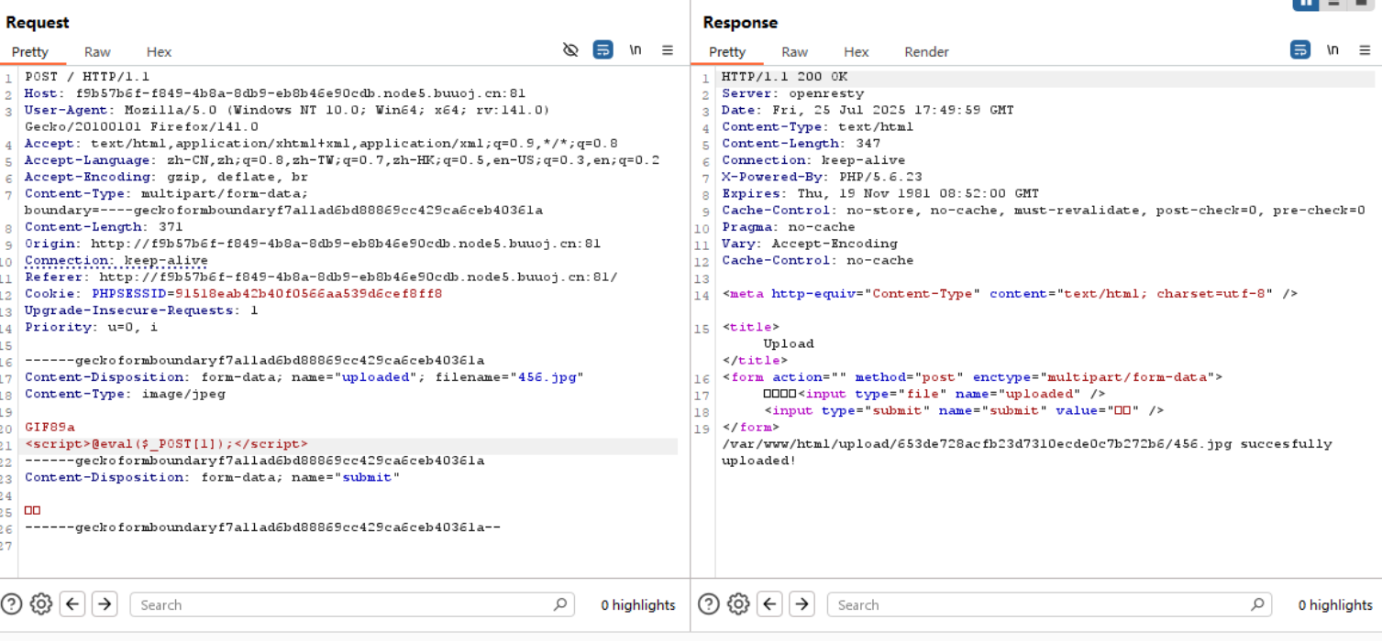Click the 'Content-Type: image/jpeg' line

click(125, 394)
